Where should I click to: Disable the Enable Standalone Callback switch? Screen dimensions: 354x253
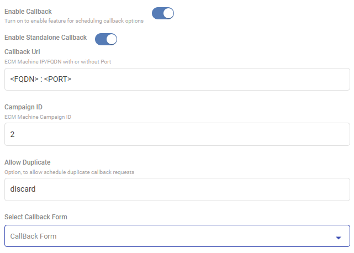(106, 39)
